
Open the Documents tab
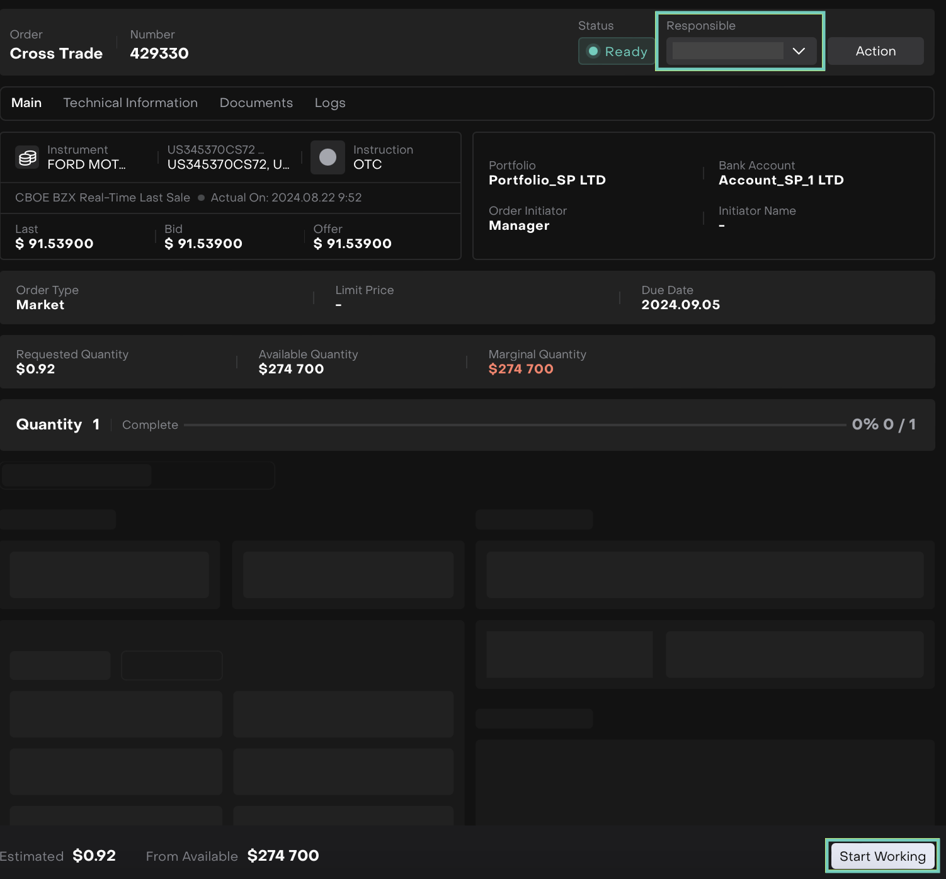(x=256, y=103)
